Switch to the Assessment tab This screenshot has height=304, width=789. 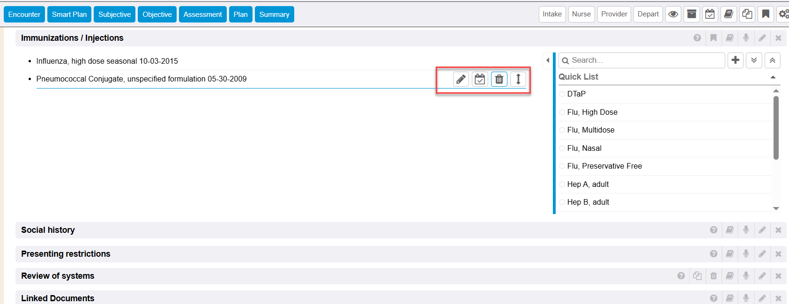point(202,15)
